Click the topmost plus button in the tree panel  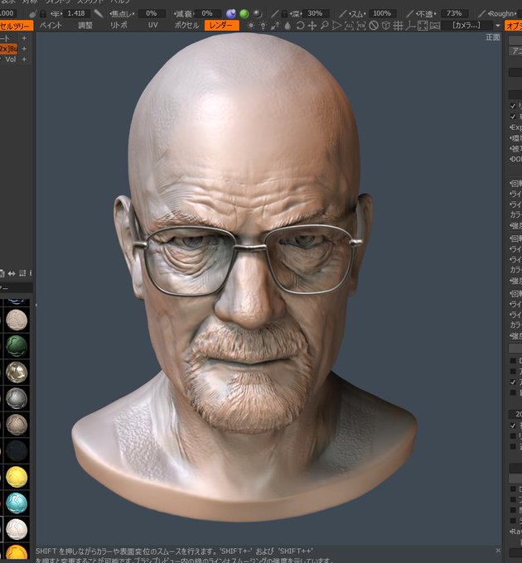tap(24, 38)
